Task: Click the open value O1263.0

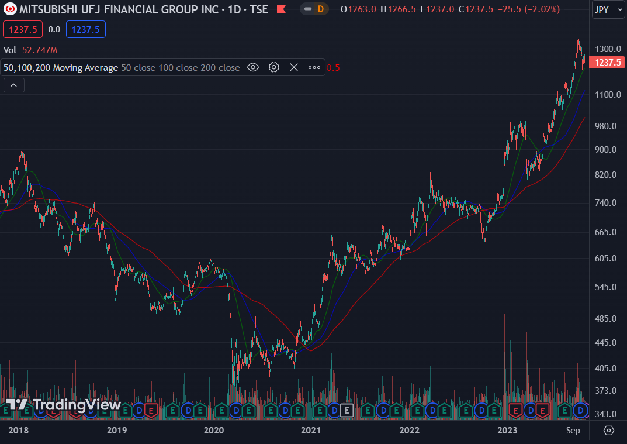Action: tap(358, 9)
